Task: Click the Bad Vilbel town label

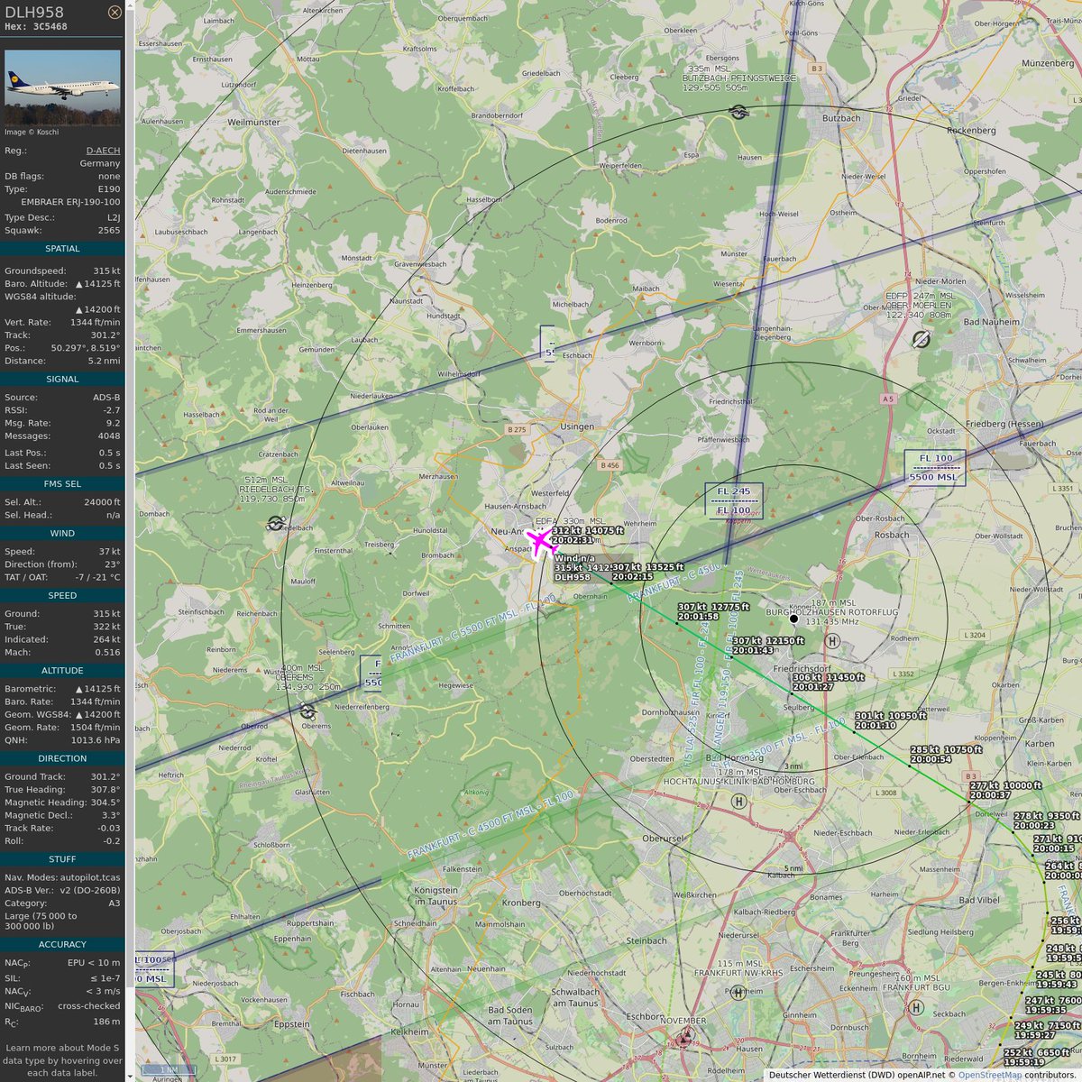Action: 978,902
